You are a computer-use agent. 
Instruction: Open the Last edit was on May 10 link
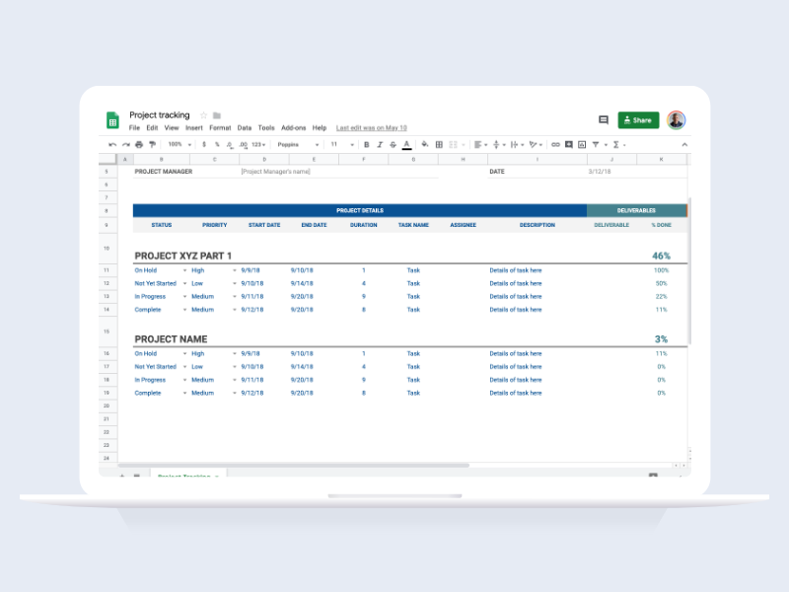coord(370,127)
